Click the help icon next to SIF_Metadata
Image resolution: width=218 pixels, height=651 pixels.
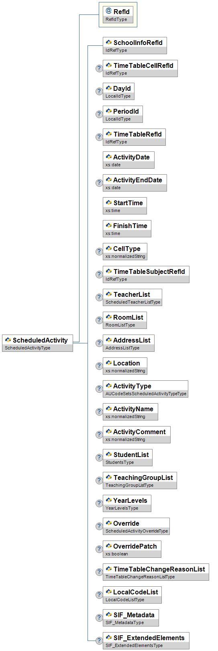[99, 618]
